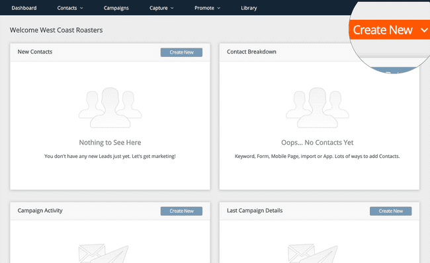Click the 'Campaign Activity' panel title
Image resolution: width=430 pixels, height=263 pixels.
pos(40,210)
